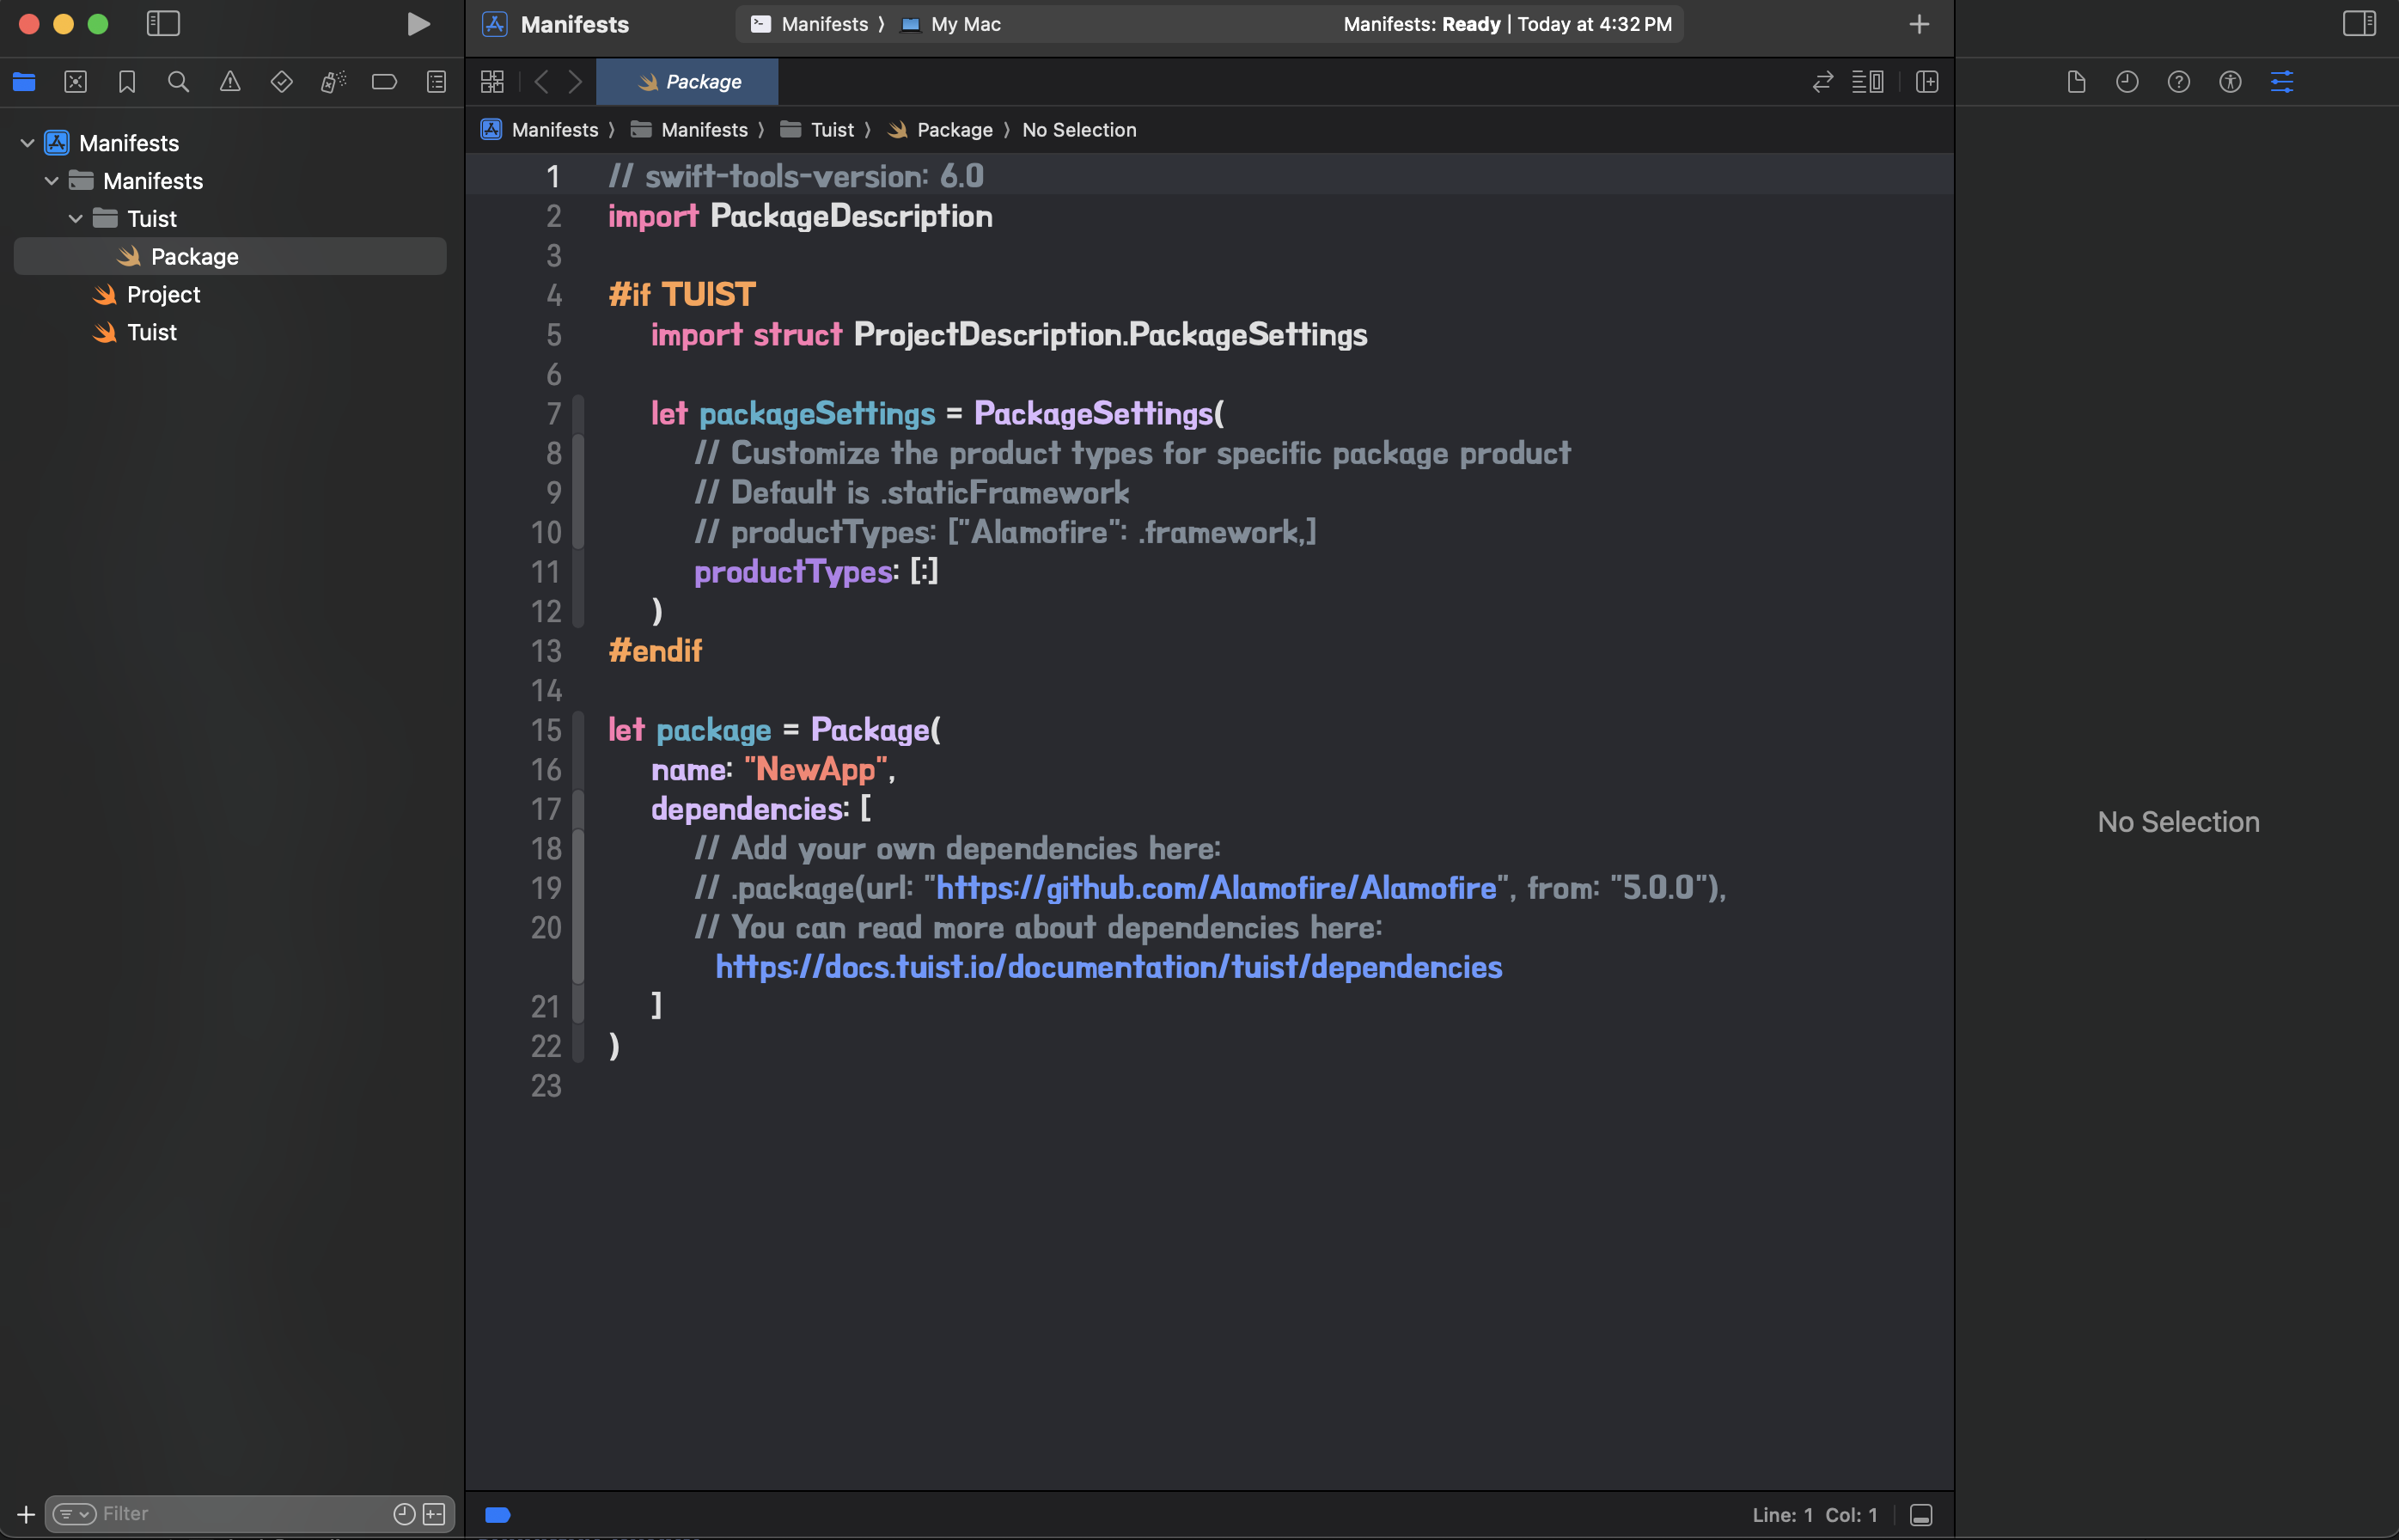Click the PackageDescription import text
This screenshot has height=1540, width=2399.
tap(852, 216)
